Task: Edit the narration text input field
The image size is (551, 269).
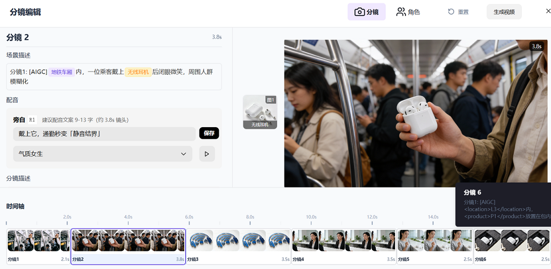Action: click(x=104, y=134)
